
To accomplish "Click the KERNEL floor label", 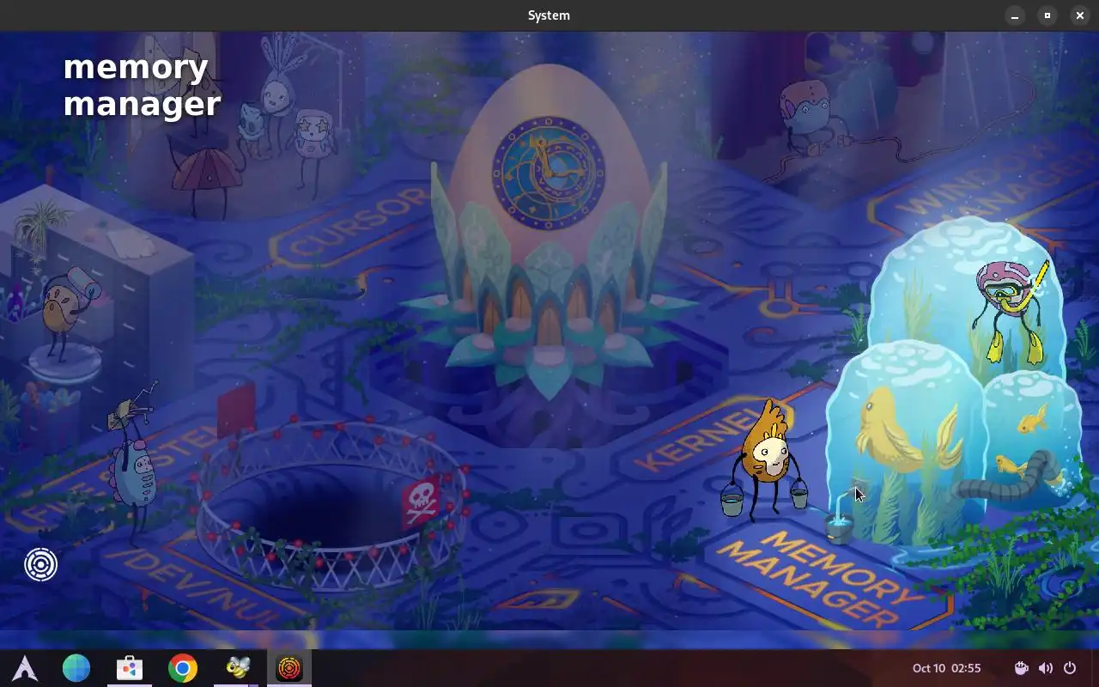I will coord(697,440).
